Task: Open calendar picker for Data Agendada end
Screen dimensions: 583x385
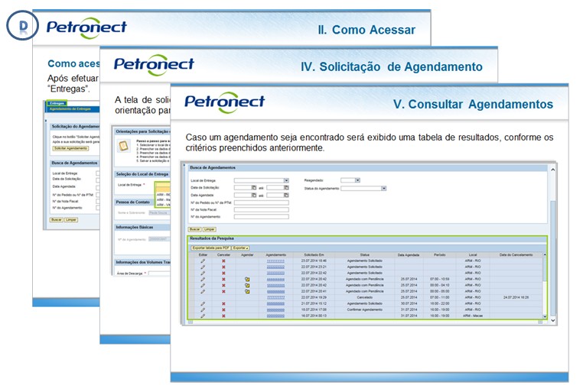Action: pos(286,196)
